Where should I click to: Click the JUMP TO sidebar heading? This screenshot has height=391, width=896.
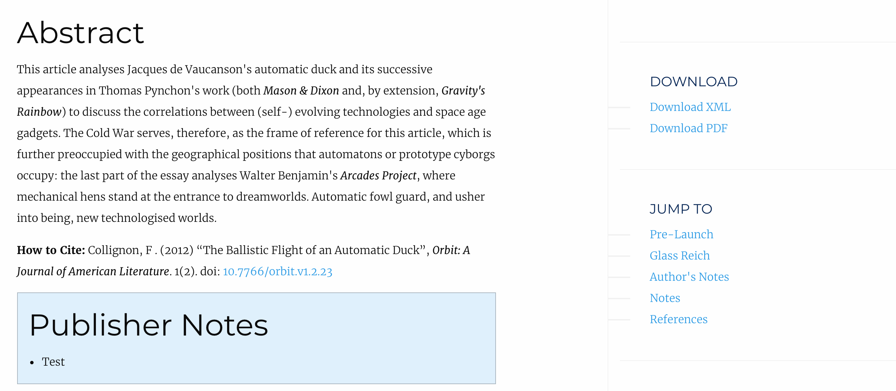click(681, 209)
